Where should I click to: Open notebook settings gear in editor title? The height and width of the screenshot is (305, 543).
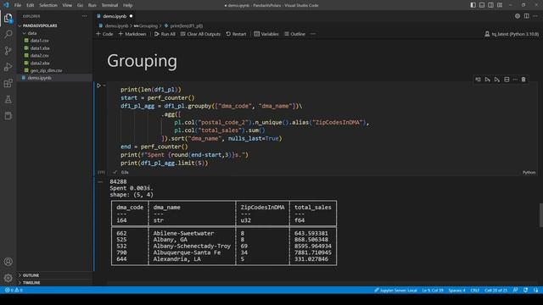click(x=518, y=16)
